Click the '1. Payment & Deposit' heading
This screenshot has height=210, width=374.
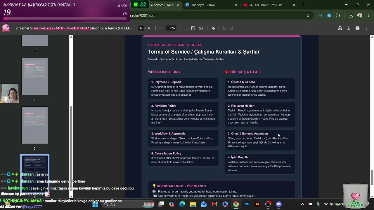point(166,82)
